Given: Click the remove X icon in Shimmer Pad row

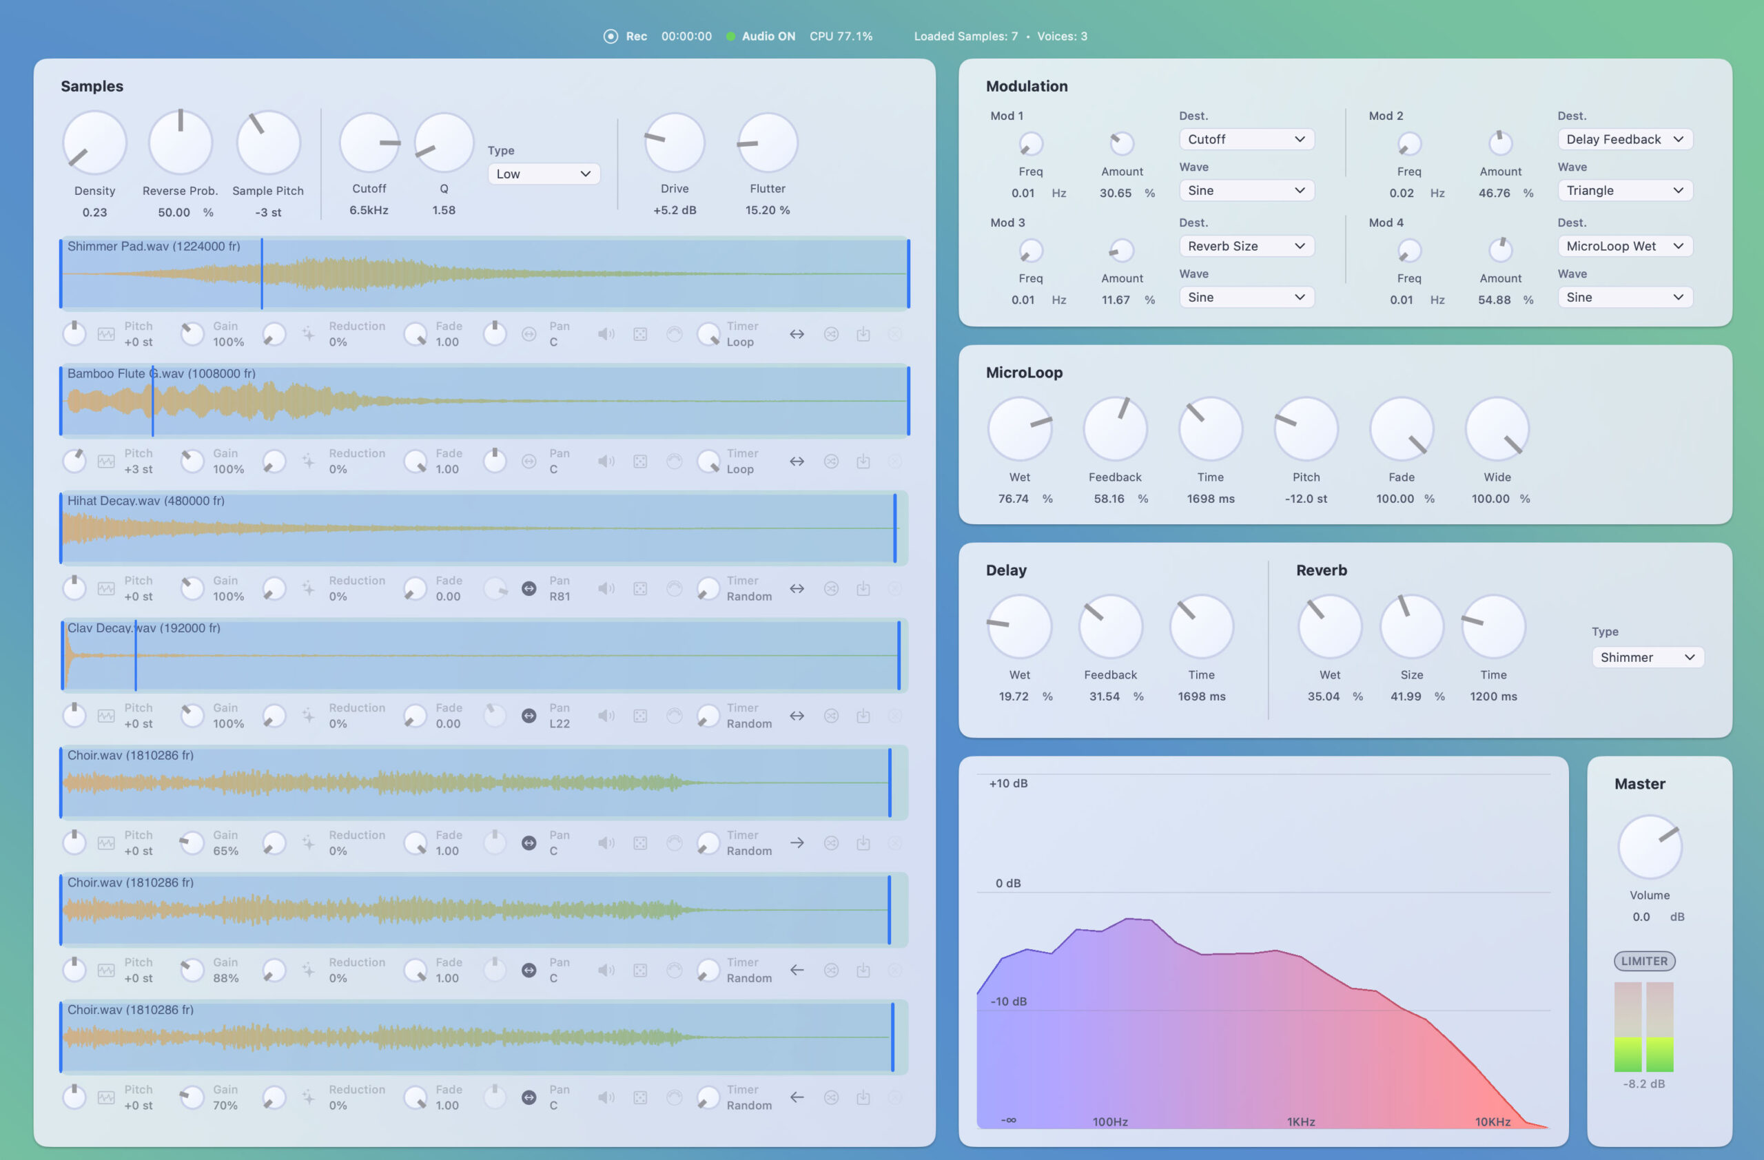Looking at the screenshot, I should coord(895,334).
